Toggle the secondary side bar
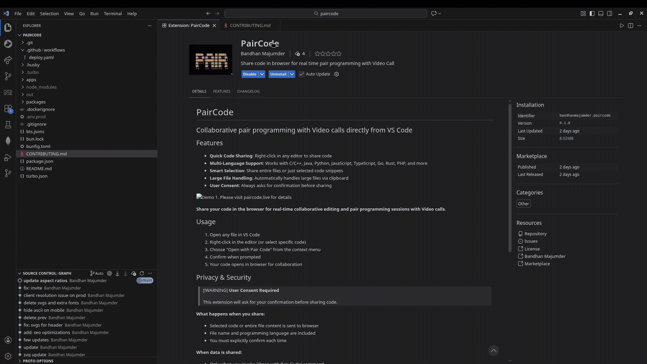 [x=610, y=13]
